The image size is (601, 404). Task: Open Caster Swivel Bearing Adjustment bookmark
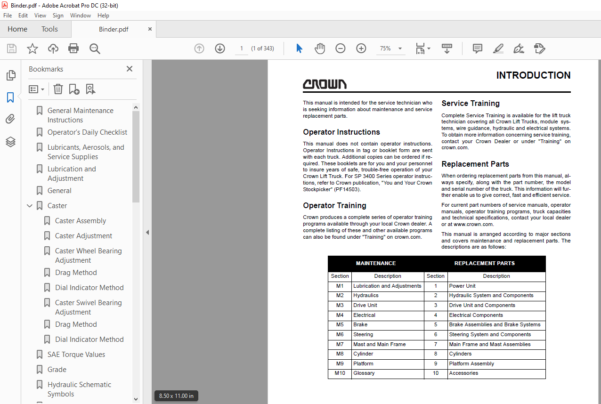tap(88, 307)
